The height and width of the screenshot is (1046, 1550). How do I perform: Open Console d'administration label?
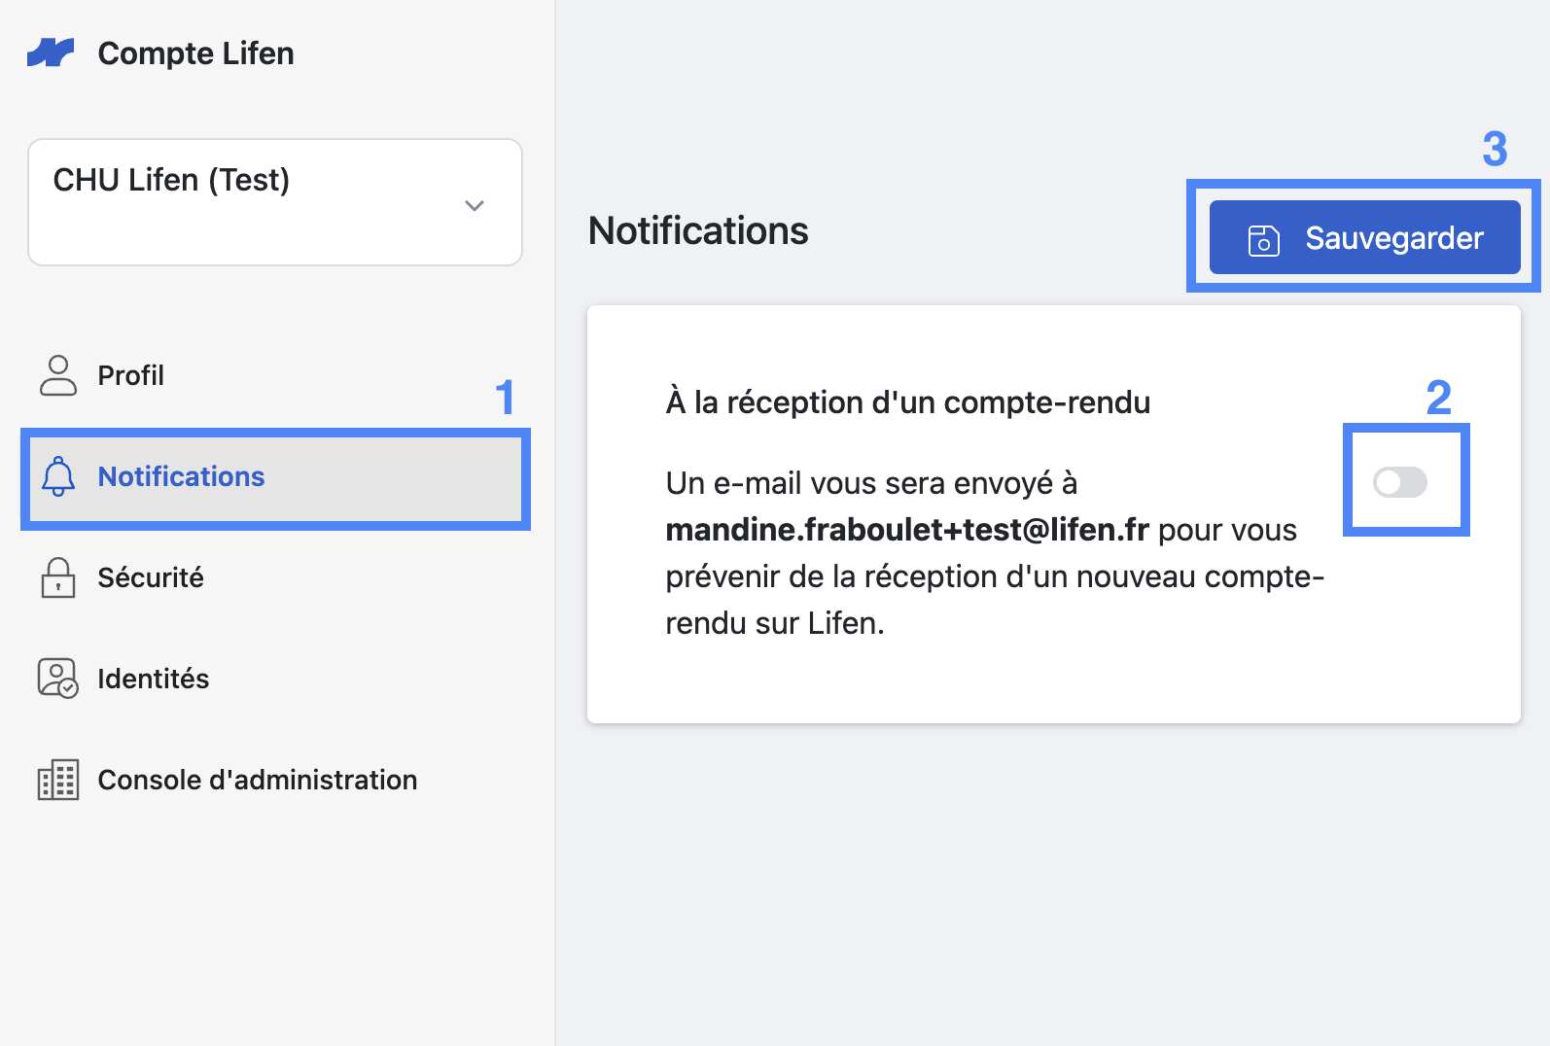(258, 780)
